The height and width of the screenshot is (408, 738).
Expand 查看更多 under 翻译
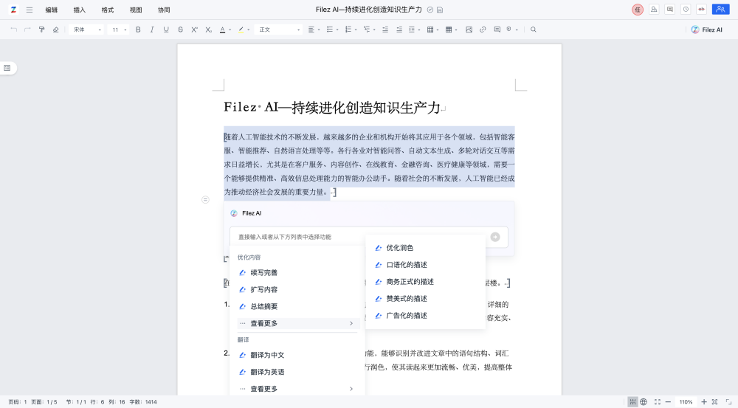pos(298,389)
